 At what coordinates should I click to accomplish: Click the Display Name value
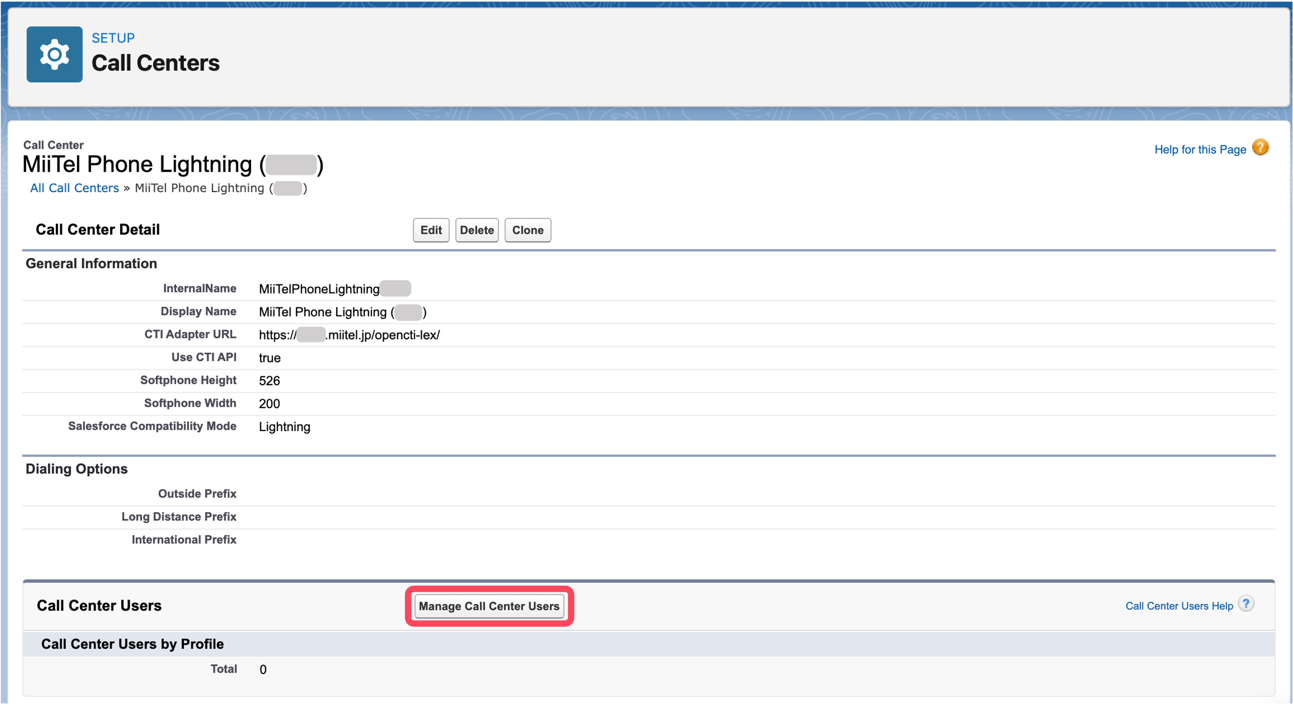click(342, 312)
